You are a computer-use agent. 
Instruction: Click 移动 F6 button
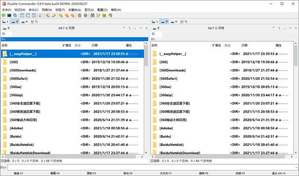point(128,173)
